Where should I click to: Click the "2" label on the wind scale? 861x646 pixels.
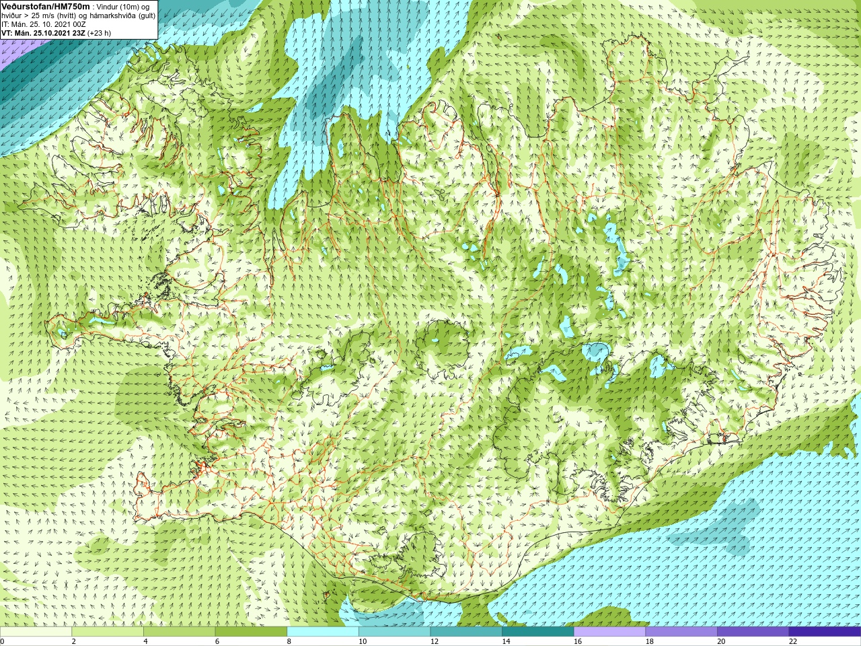click(74, 641)
